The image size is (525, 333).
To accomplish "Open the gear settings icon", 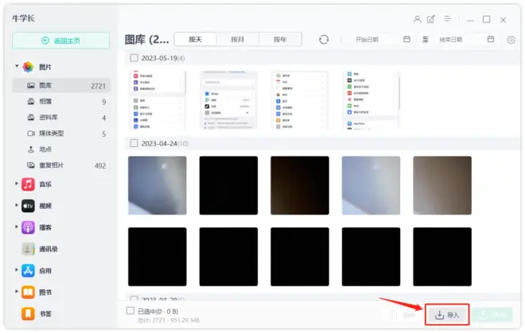I will [x=511, y=40].
